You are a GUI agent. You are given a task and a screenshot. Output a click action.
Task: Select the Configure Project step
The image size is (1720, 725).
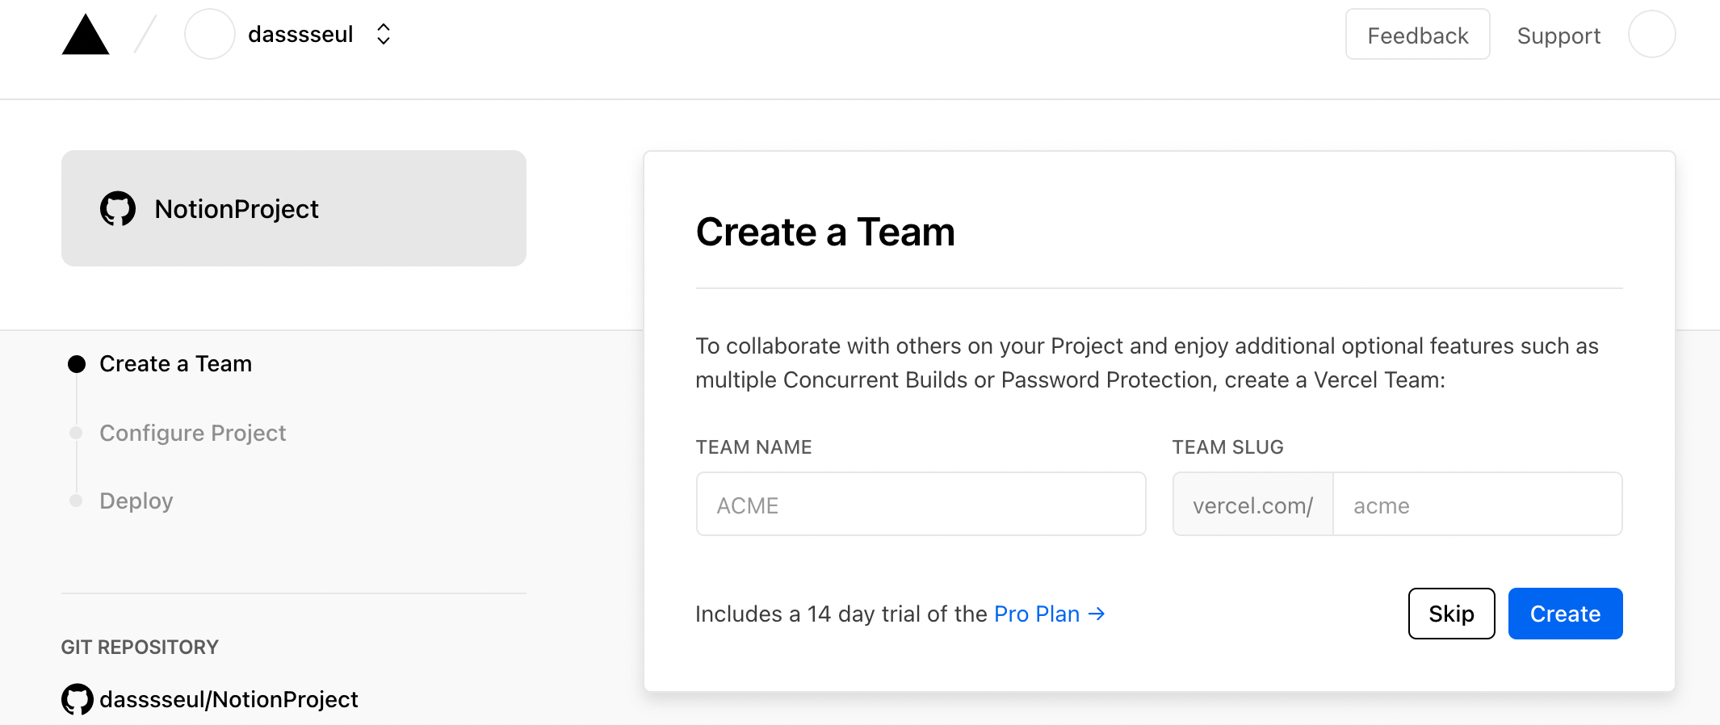192,434
